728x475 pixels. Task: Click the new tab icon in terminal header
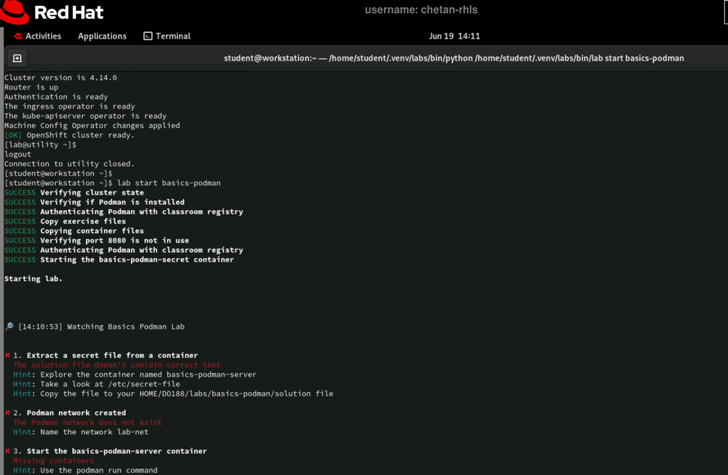[17, 58]
